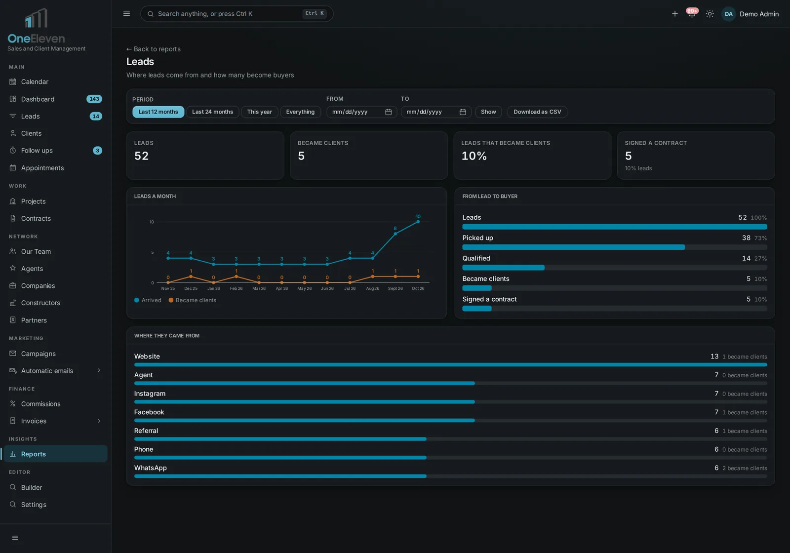Toggle the light/dark theme sun icon
Viewport: 790px width, 553px height.
coord(710,14)
